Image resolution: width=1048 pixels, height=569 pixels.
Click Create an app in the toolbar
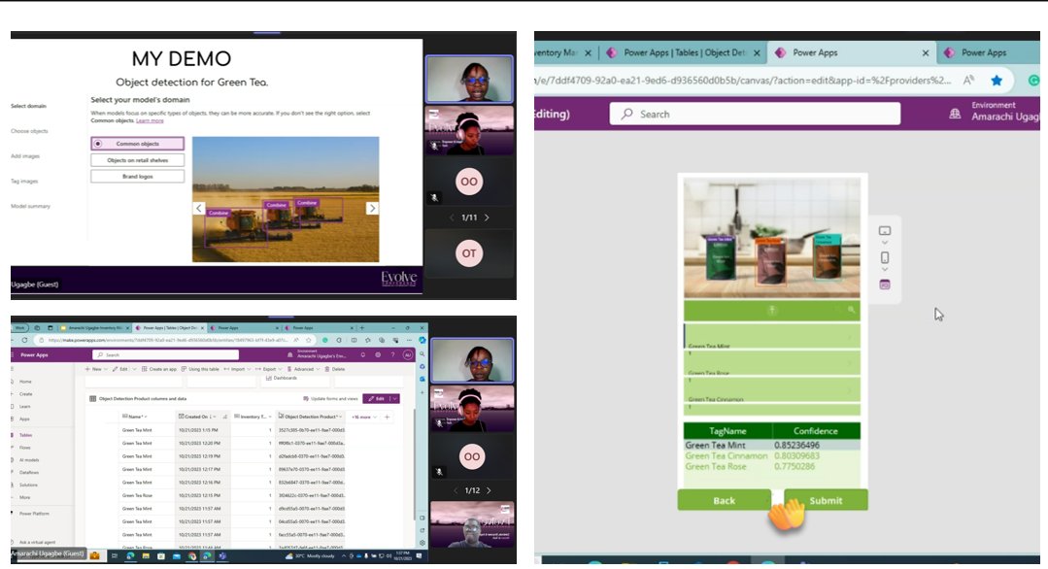tap(158, 369)
